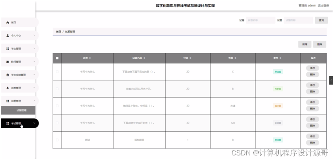Click the home icon beside 首页

pyautogui.click(x=8, y=23)
